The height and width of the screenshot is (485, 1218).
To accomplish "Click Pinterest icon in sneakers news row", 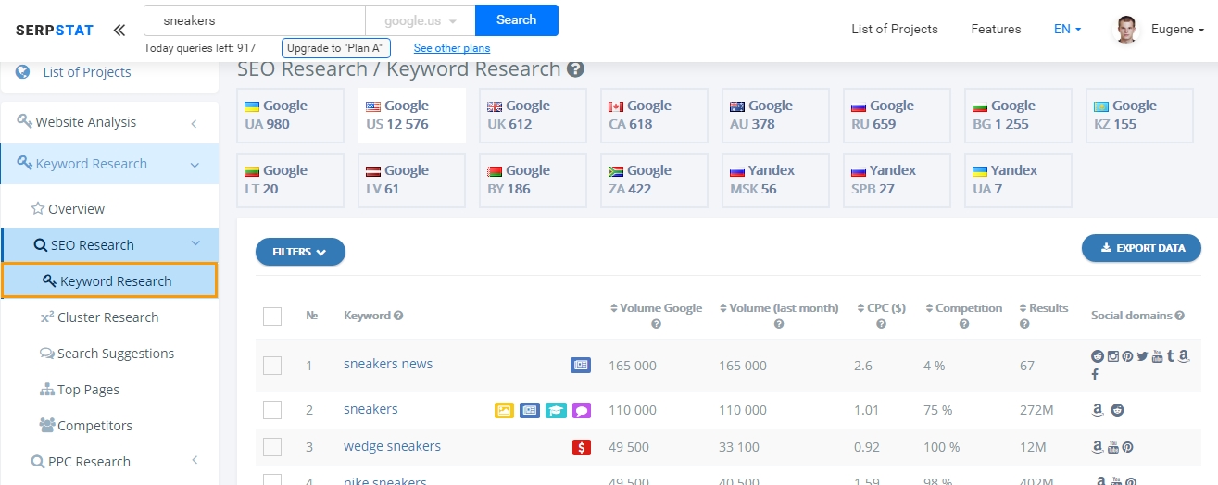I will pyautogui.click(x=1127, y=356).
